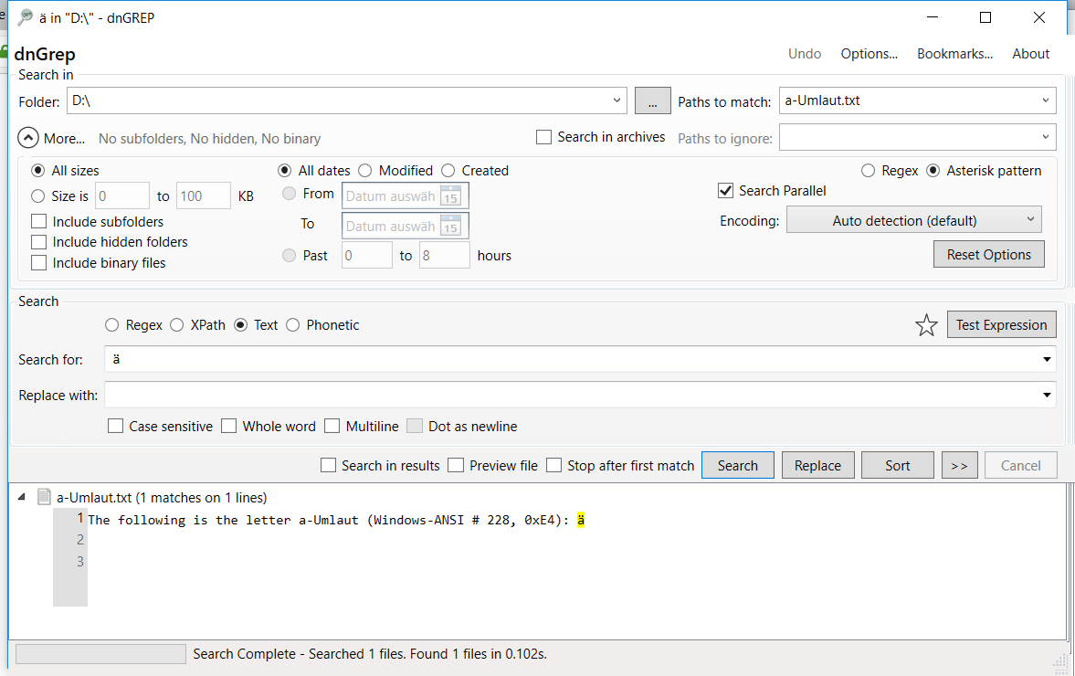Click the browse folder "..." icon

(652, 100)
